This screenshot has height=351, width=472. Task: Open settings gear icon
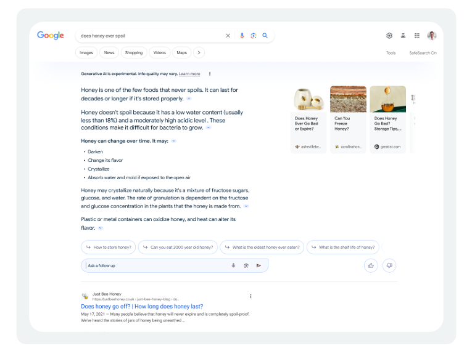tap(389, 36)
